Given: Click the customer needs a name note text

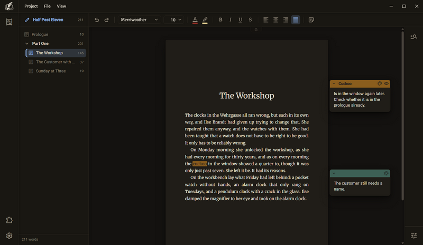Looking at the screenshot, I should tap(358, 186).
